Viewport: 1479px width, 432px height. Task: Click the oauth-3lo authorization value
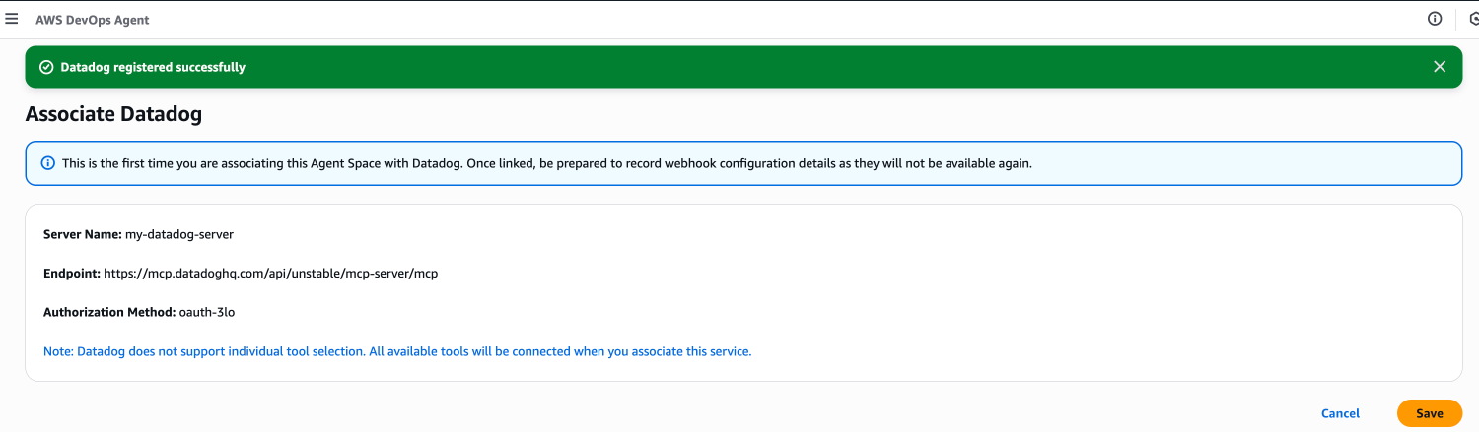point(207,312)
